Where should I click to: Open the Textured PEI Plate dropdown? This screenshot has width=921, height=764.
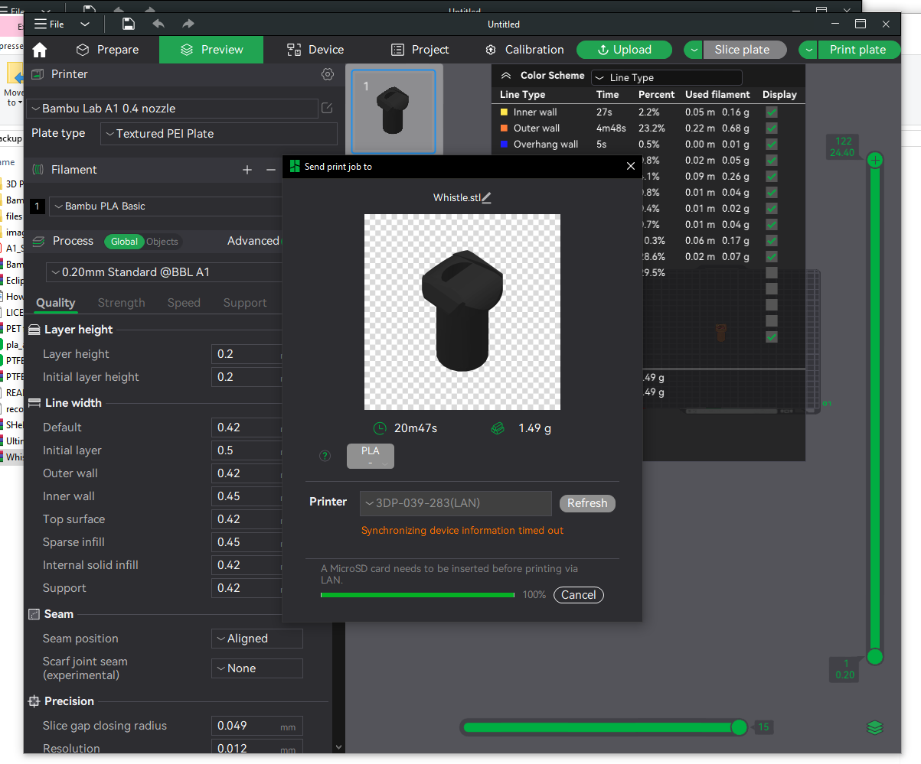(x=219, y=134)
